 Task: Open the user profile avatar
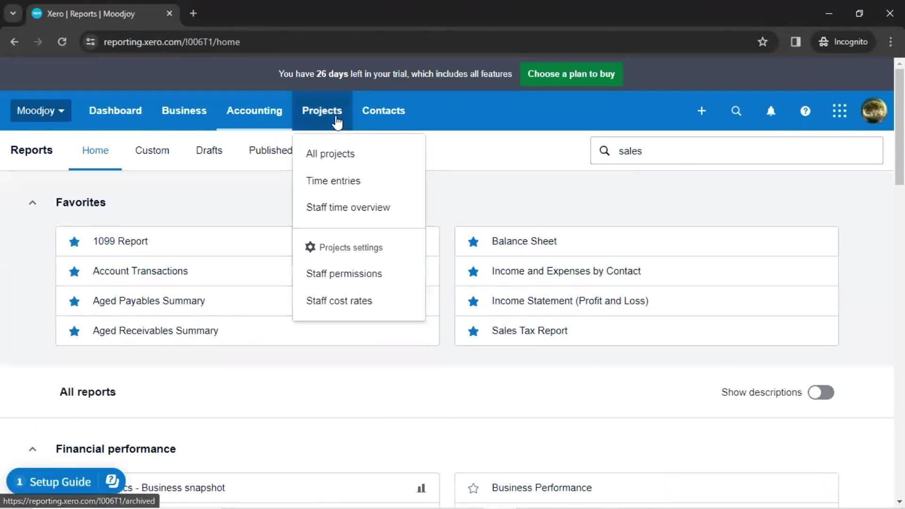coord(874,111)
